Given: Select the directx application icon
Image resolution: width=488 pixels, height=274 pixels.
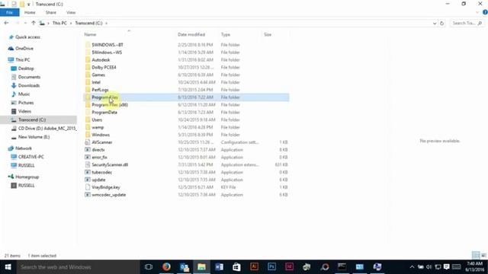Looking at the screenshot, I should pos(88,149).
